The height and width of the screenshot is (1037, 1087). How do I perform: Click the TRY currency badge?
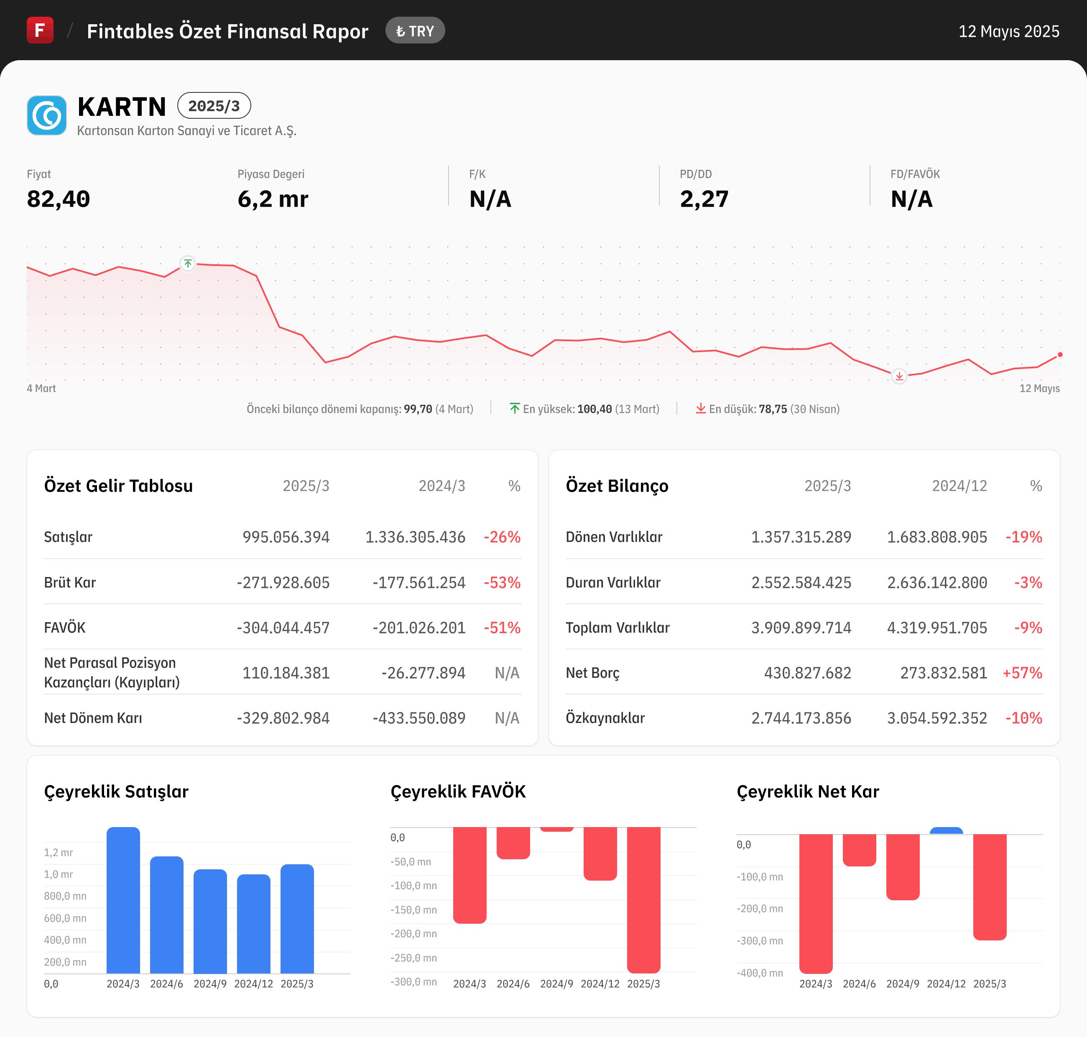415,31
